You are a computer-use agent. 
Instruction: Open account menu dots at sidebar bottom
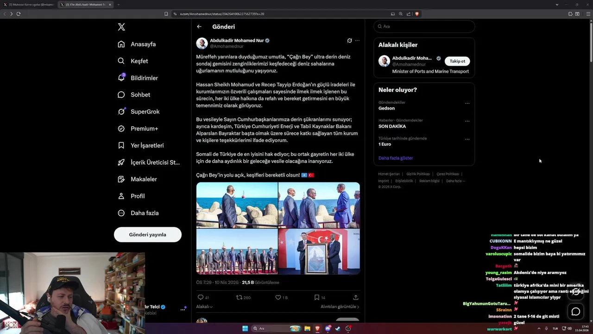pos(183,309)
